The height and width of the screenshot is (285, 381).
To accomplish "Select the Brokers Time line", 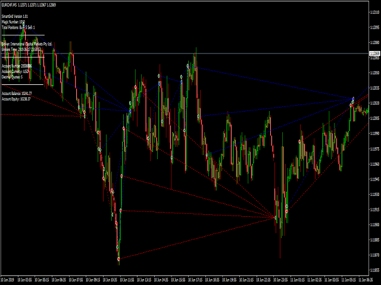I will [21, 49].
